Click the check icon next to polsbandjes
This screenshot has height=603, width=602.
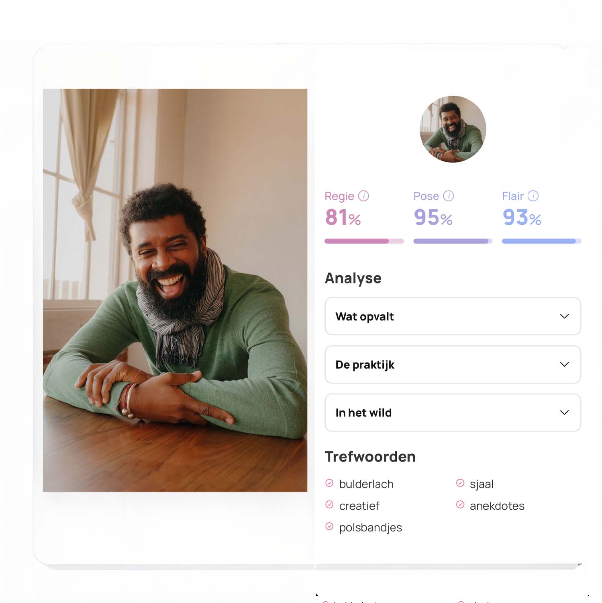(x=329, y=527)
